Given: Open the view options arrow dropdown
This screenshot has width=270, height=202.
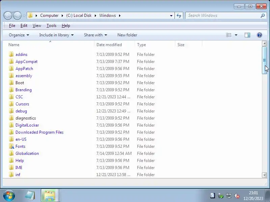Looking at the screenshot, I should click(236, 35).
